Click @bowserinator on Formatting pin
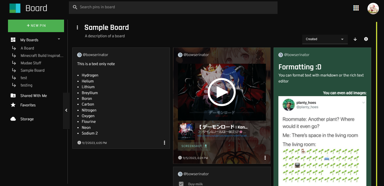Screen dimensions: 384x186 coord(297,55)
